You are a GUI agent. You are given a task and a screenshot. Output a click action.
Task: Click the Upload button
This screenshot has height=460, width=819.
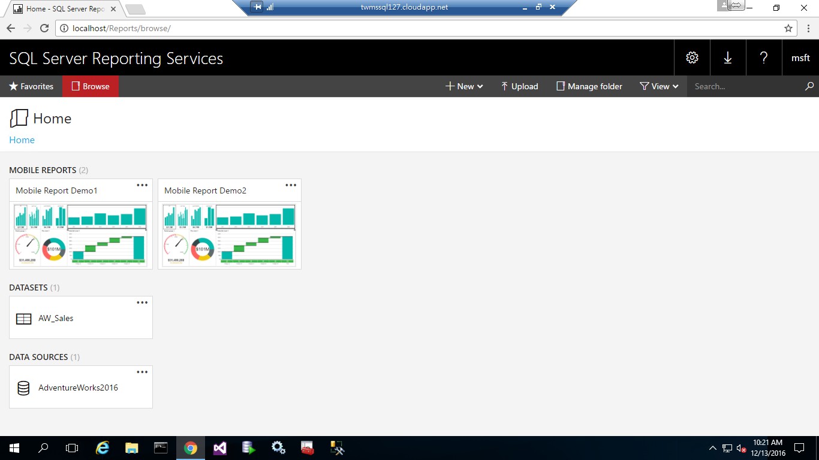tap(519, 86)
